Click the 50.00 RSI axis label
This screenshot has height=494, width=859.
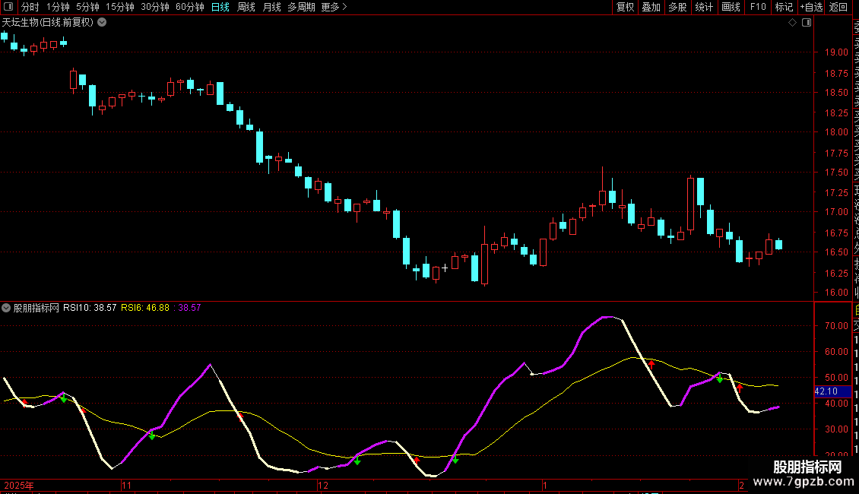836,378
